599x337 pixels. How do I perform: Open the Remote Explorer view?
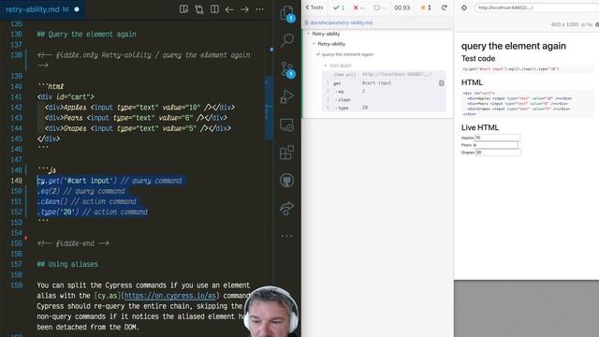coord(286,125)
